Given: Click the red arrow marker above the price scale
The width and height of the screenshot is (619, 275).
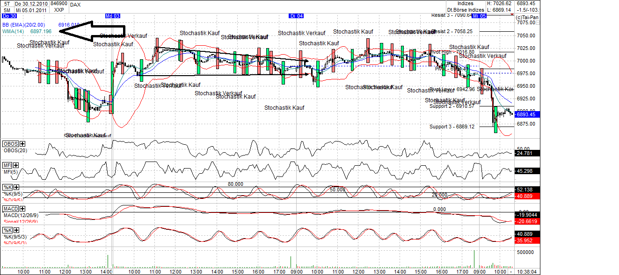Looking at the screenshot, I should (512, 14).
